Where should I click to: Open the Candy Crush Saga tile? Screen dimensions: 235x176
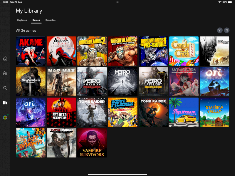pyautogui.click(x=184, y=51)
